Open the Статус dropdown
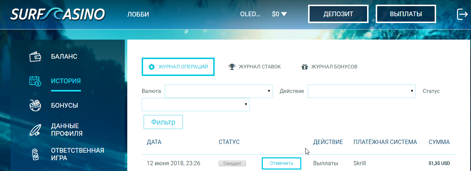Image resolution: width=471 pixels, height=171 pixels. pyautogui.click(x=196, y=104)
